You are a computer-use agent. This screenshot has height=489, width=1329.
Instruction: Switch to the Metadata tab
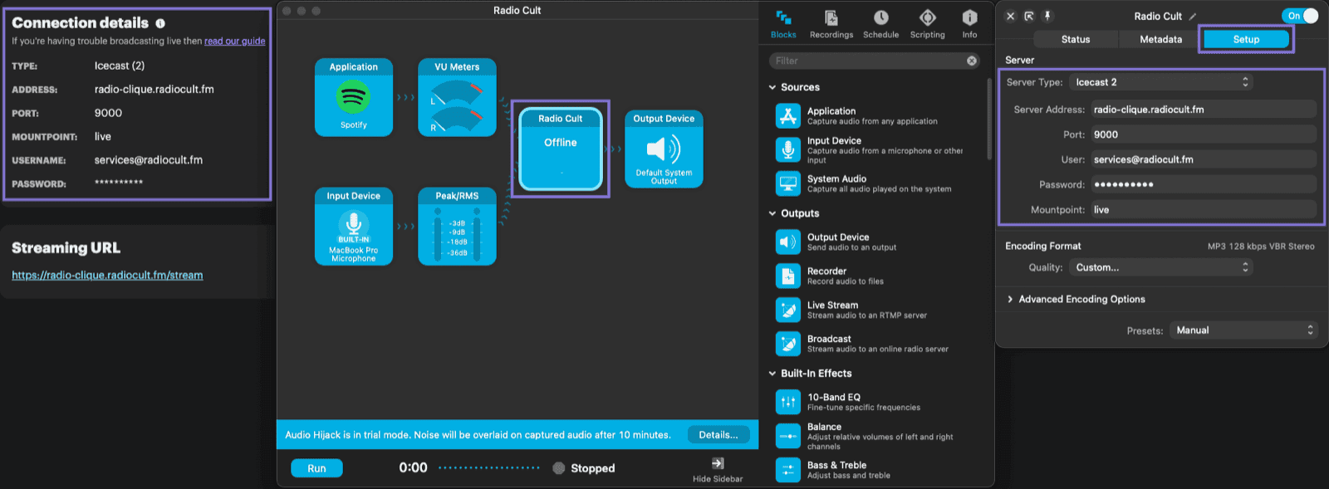point(1160,39)
